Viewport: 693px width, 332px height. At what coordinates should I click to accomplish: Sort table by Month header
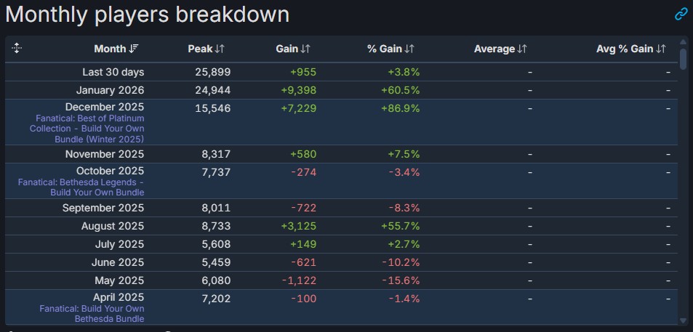pos(110,49)
